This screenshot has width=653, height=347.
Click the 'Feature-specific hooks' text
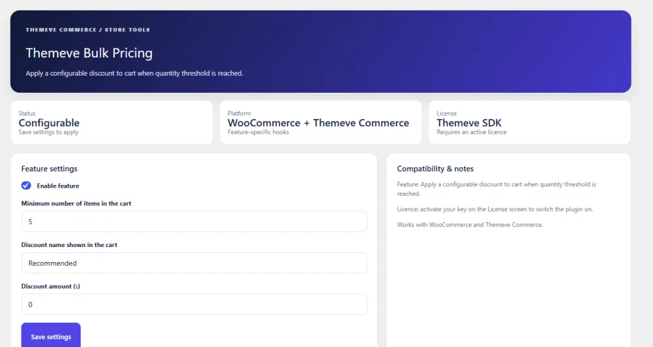point(258,132)
